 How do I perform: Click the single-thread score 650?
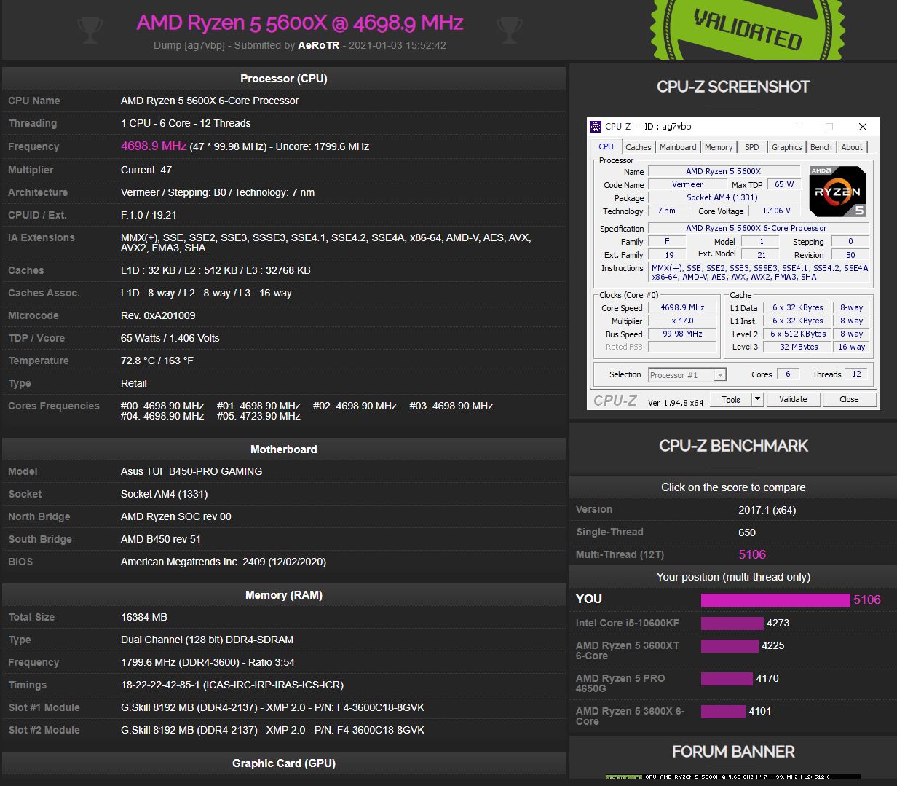[747, 532]
